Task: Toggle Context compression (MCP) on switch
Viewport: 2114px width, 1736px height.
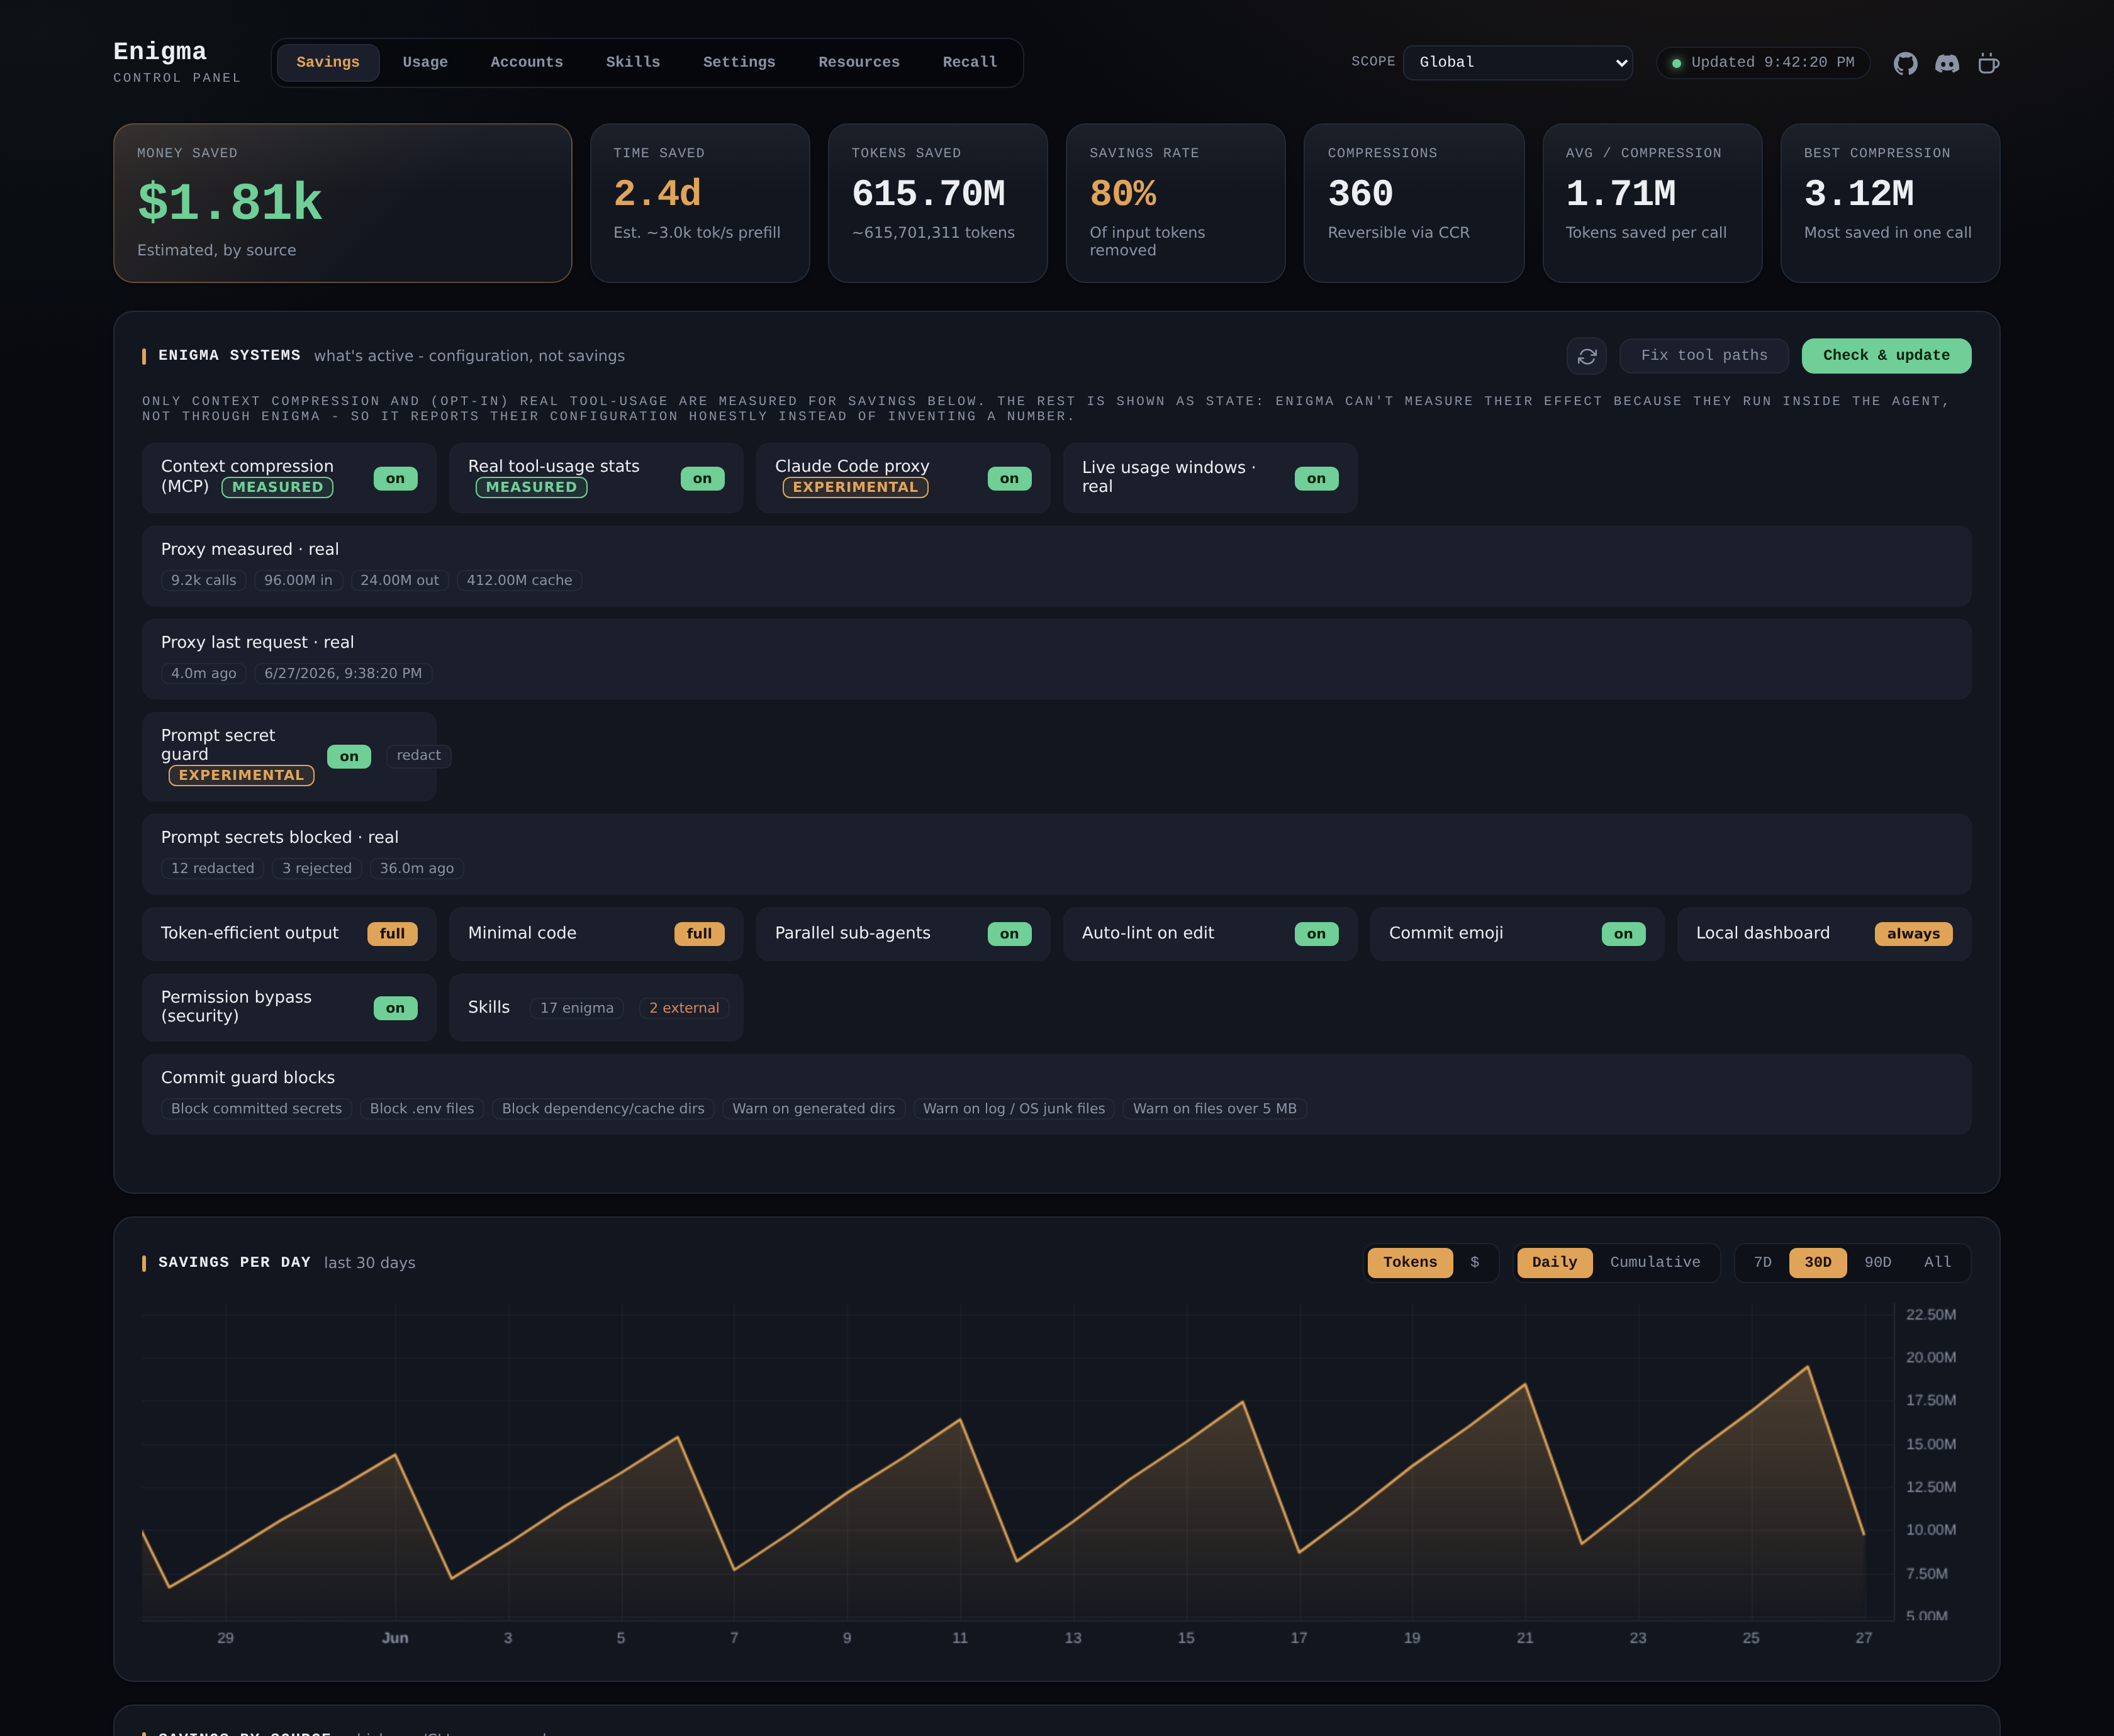Action: (x=395, y=479)
